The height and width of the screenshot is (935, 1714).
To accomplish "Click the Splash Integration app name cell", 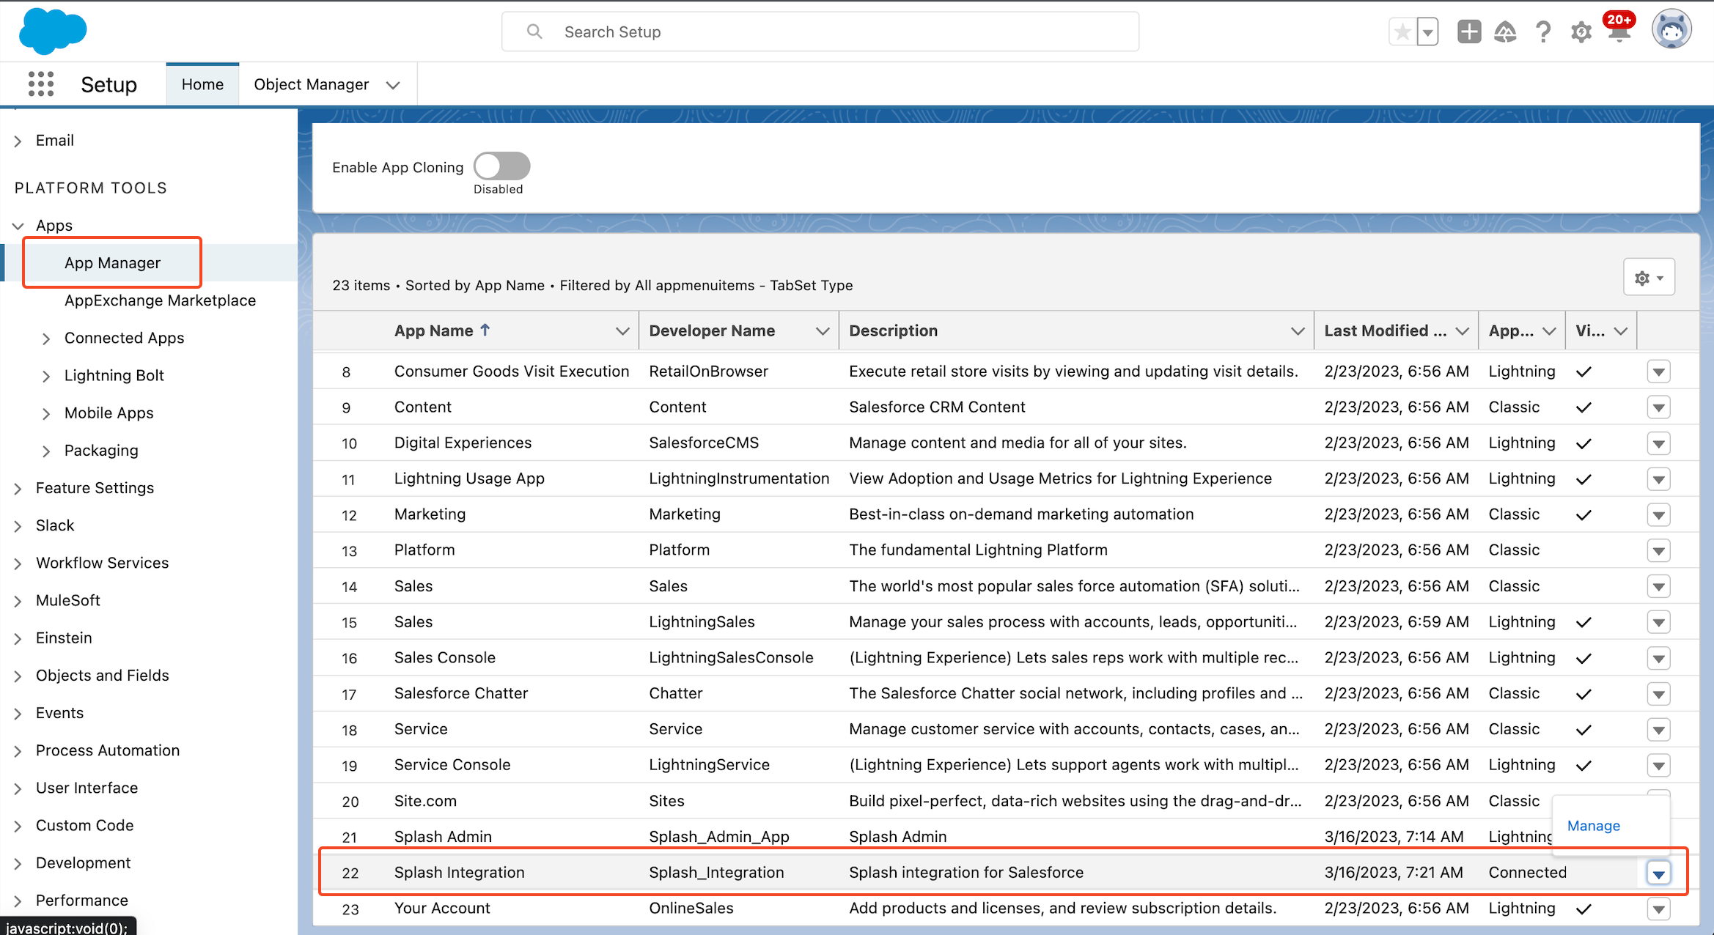I will 459,872.
